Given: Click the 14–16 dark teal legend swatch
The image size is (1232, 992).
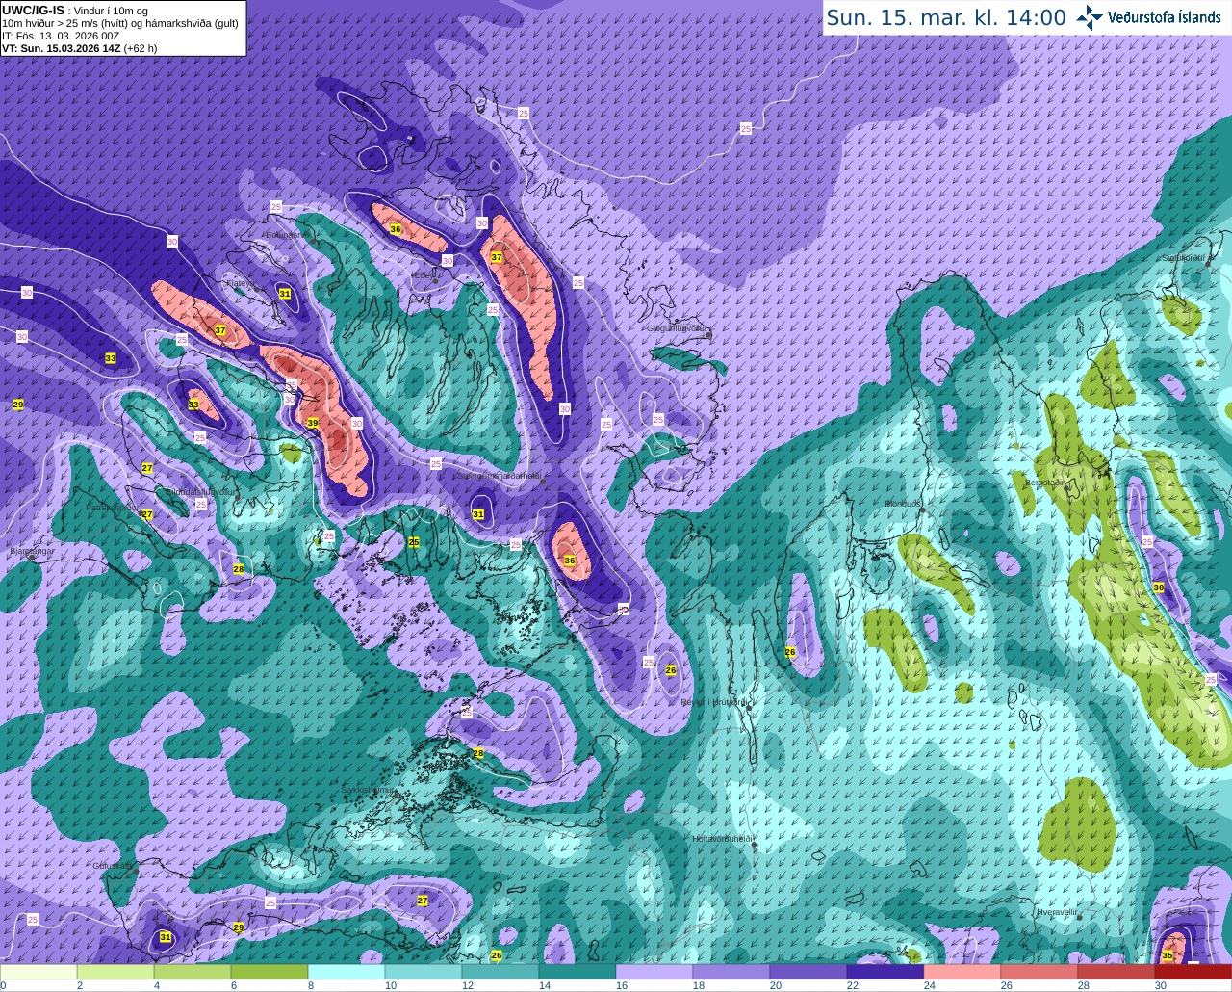Looking at the screenshot, I should [x=577, y=972].
